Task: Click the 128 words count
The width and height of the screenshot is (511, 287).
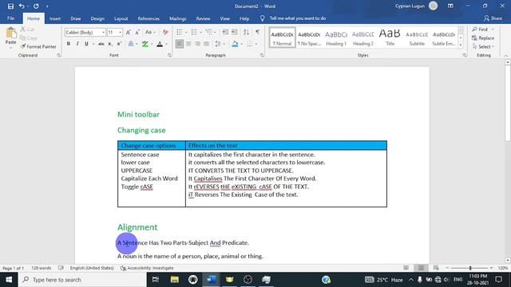Action: [41, 268]
